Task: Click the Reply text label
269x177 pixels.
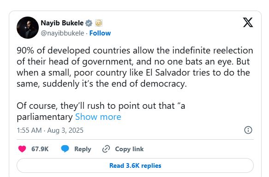Action: pyautogui.click(x=83, y=149)
